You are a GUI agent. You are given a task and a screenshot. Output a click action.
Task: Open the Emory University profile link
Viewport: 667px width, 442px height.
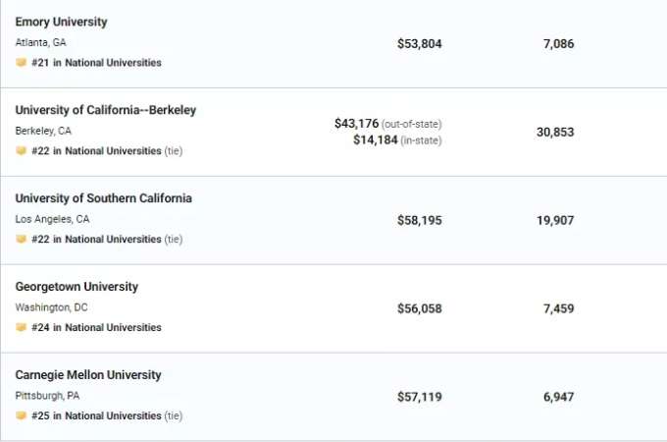click(61, 22)
